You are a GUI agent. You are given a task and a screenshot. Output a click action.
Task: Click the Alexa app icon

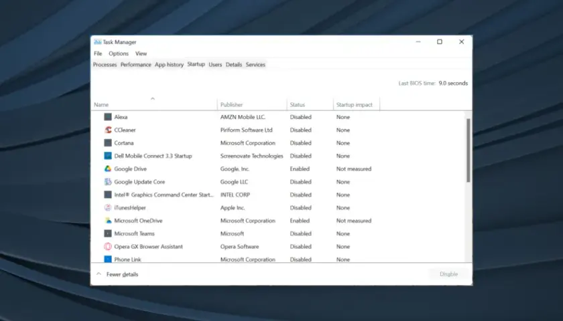(x=108, y=117)
